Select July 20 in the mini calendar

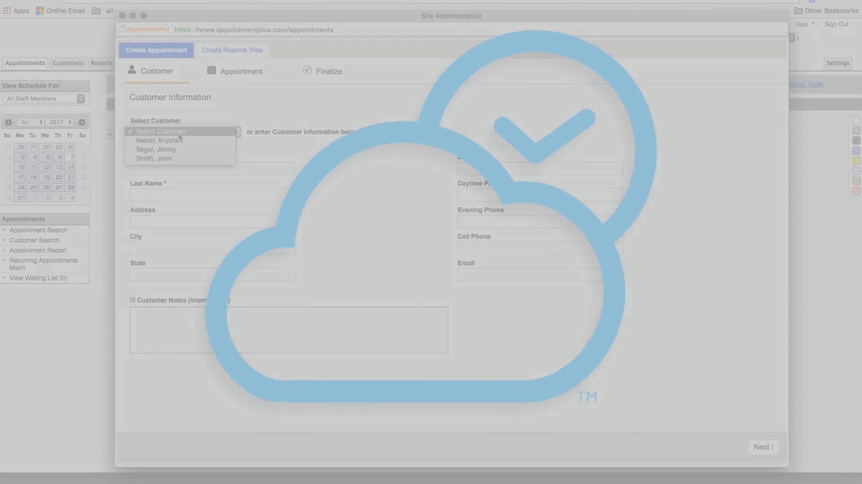click(58, 177)
